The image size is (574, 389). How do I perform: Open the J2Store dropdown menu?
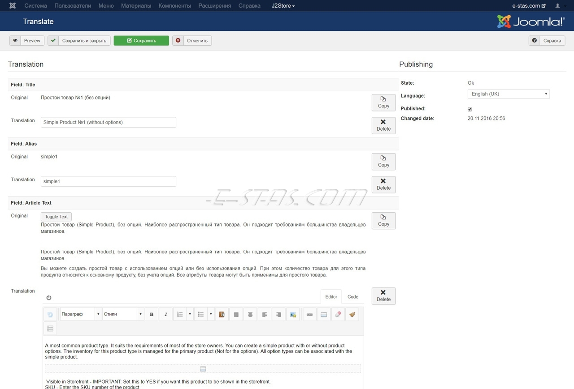coord(283,6)
